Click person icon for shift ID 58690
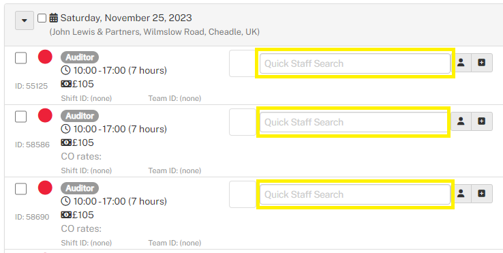503x253 pixels. [x=461, y=194]
